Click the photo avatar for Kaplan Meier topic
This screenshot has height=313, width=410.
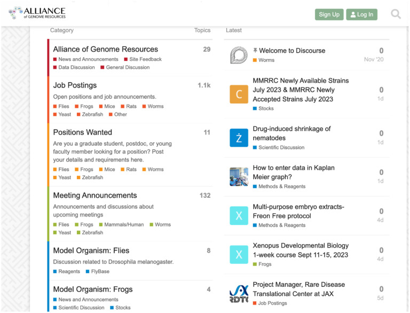pos(239,176)
